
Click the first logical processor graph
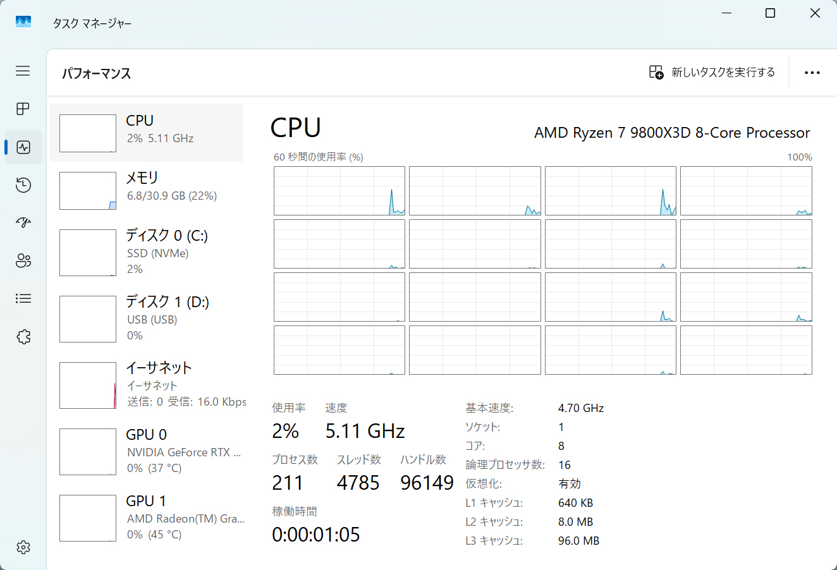[x=339, y=191]
